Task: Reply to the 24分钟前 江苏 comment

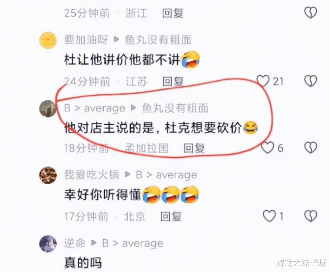Action: [x=173, y=82]
